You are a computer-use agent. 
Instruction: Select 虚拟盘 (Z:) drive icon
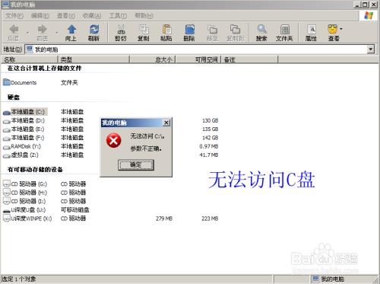pos(7,156)
